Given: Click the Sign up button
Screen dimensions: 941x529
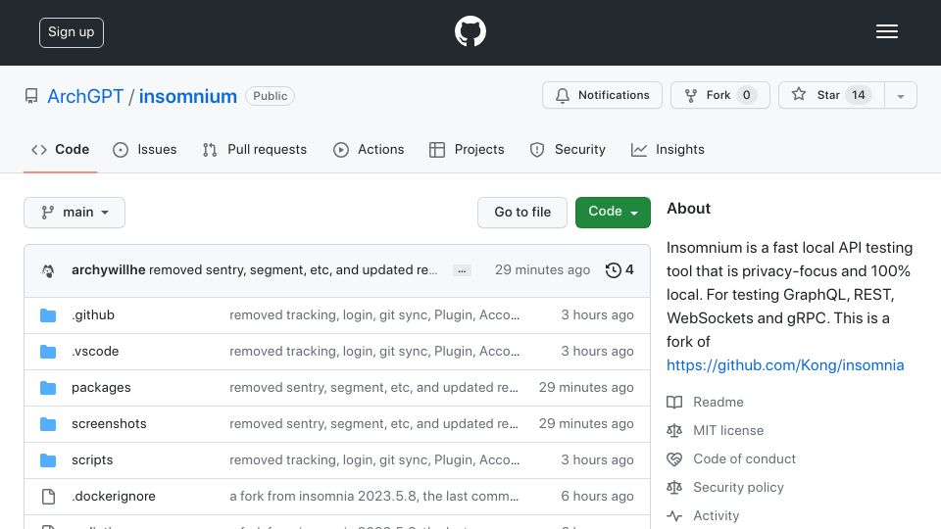Looking at the screenshot, I should [72, 32].
